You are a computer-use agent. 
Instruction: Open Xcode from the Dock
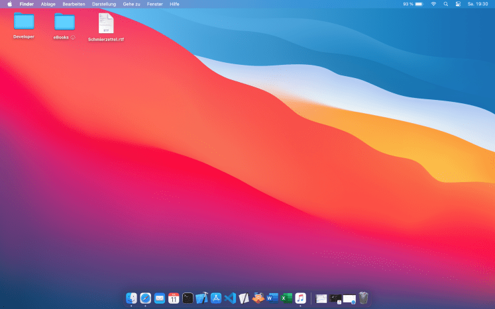click(x=202, y=298)
